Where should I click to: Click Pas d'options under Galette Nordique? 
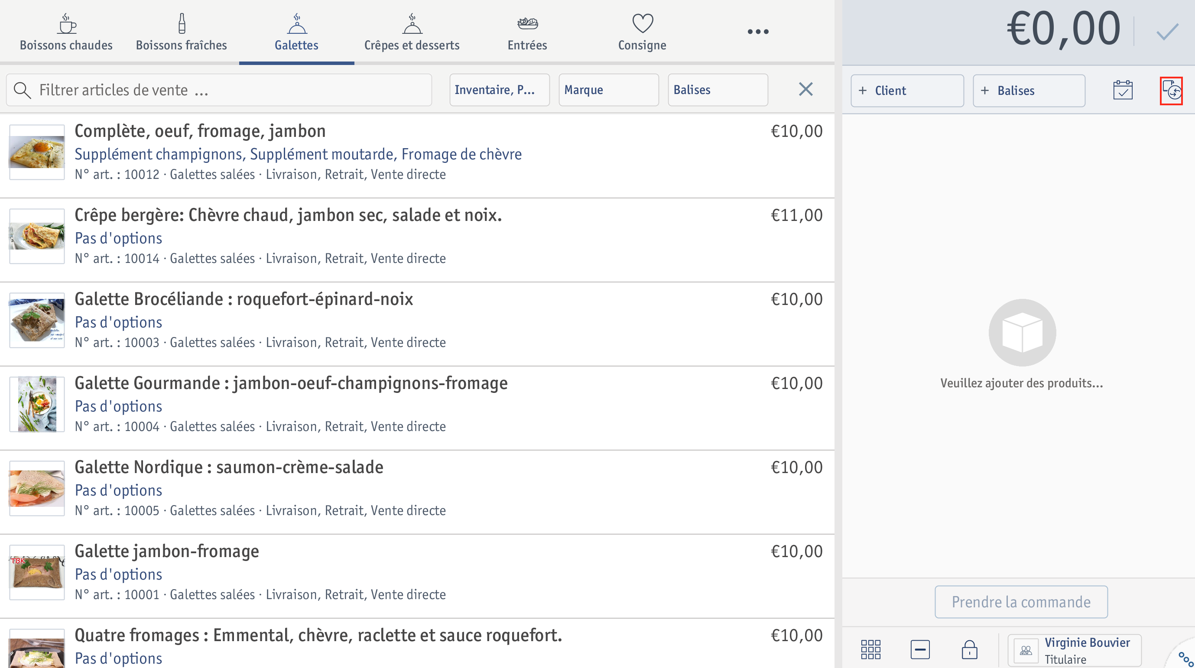click(x=118, y=490)
